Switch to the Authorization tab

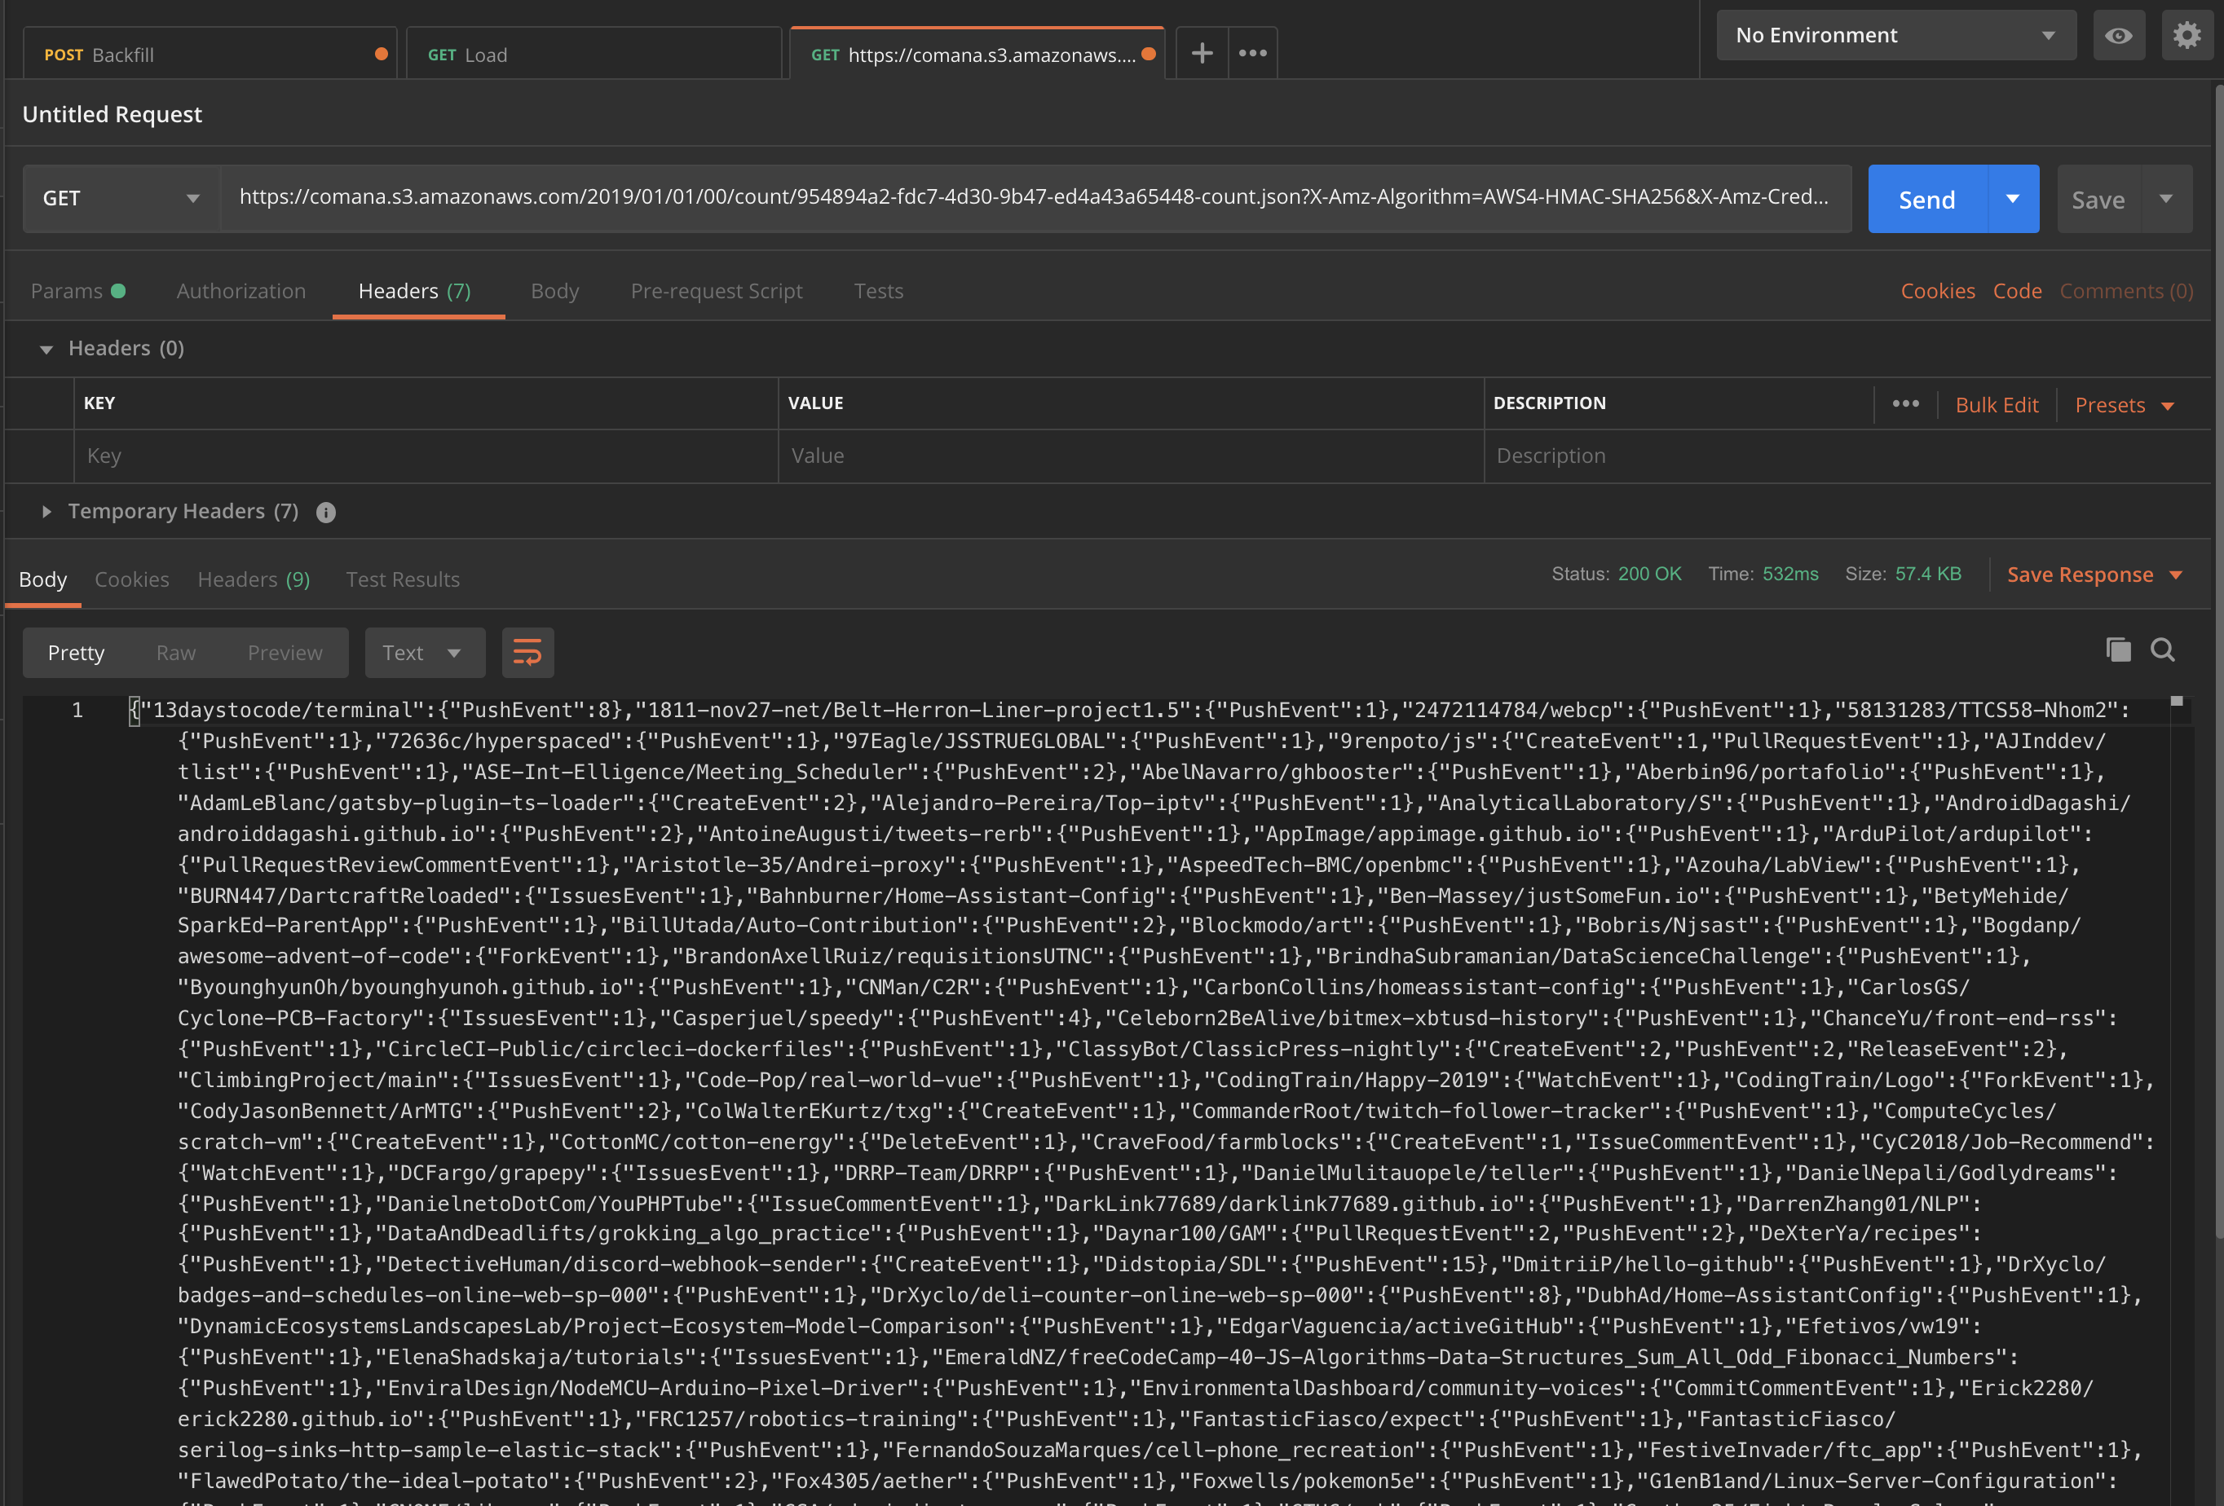241,291
